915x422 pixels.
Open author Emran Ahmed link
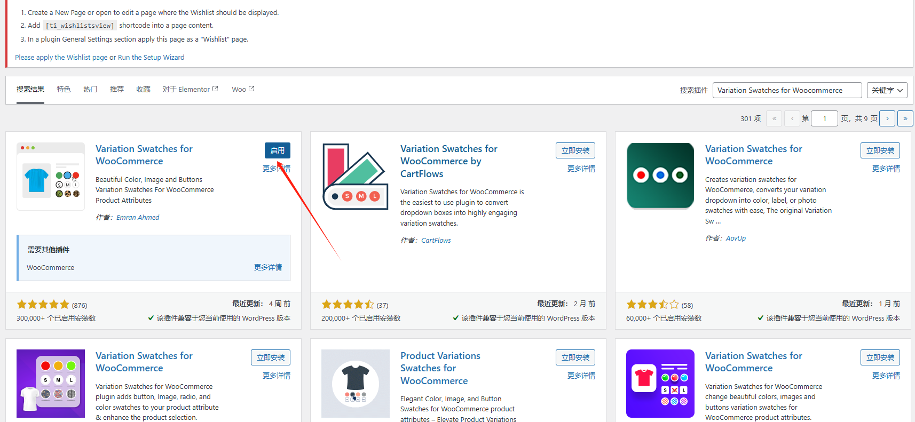138,217
